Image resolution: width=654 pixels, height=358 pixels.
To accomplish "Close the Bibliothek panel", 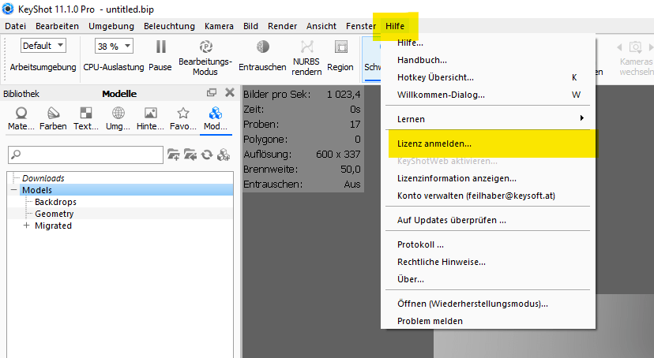I will click(x=230, y=93).
